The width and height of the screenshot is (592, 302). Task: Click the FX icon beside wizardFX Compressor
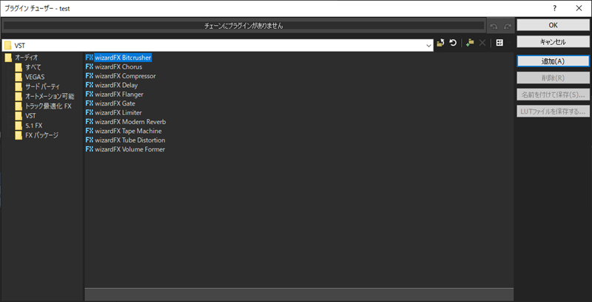click(x=90, y=76)
